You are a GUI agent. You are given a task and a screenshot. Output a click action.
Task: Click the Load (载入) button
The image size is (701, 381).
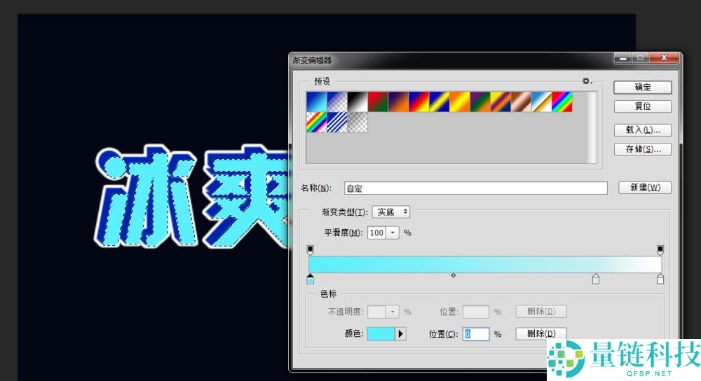coord(643,130)
